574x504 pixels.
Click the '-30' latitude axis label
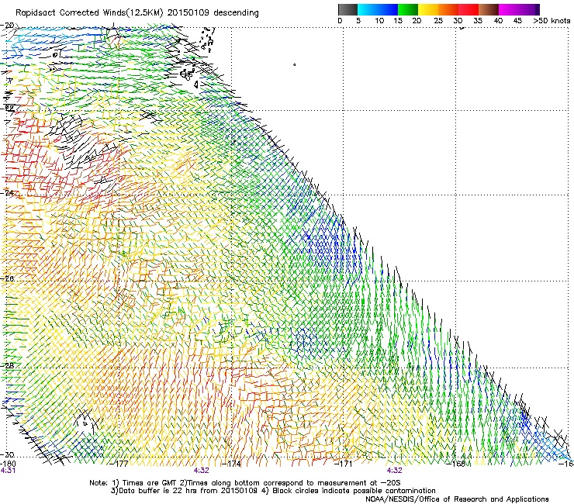tap(7, 454)
